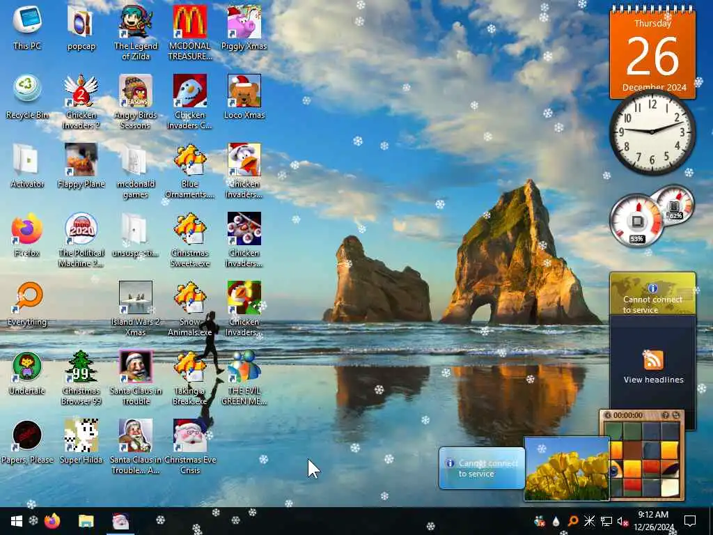Open the notification center button

pos(690,521)
